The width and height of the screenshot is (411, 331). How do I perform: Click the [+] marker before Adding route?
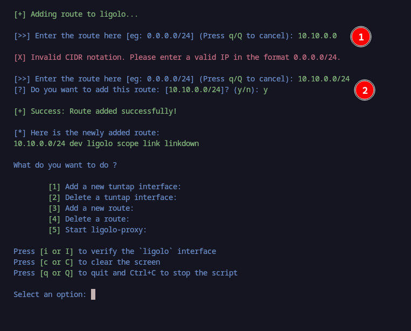(20, 14)
